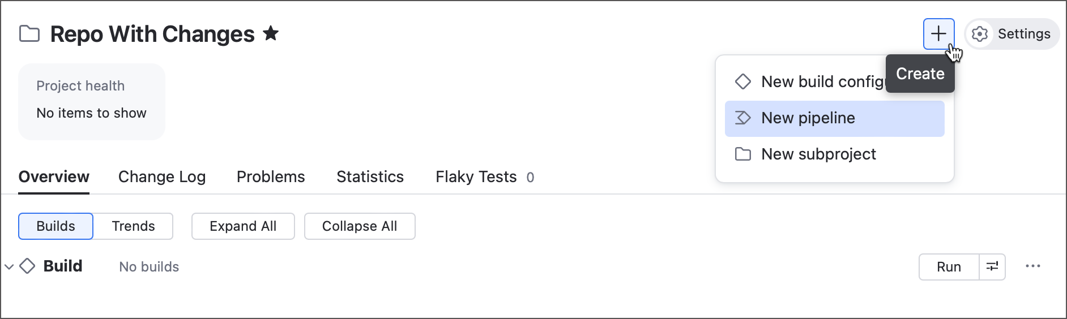Screen dimensions: 1067x319
Task: Switch view to Trends
Action: 133,226
